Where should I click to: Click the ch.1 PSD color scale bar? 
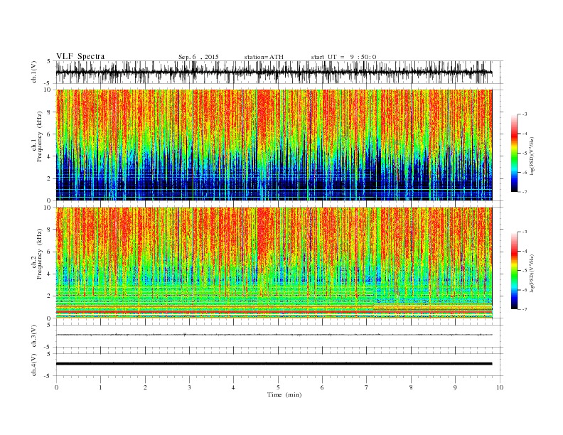point(514,154)
